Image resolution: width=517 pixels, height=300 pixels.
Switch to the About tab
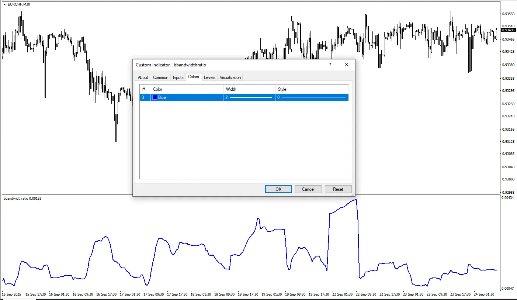pos(143,77)
